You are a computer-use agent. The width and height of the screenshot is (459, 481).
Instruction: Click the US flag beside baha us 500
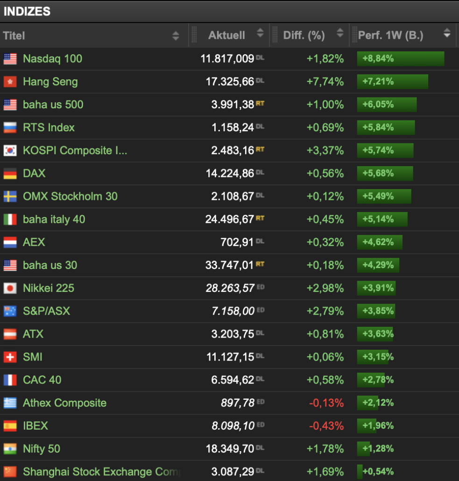coord(10,105)
